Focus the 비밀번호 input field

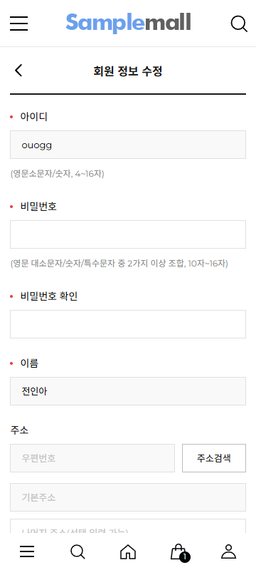[128, 234]
